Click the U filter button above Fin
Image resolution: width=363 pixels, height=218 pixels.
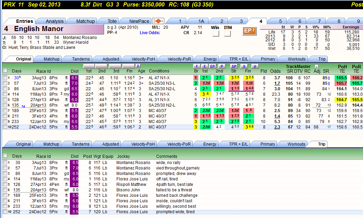(x=255, y=66)
